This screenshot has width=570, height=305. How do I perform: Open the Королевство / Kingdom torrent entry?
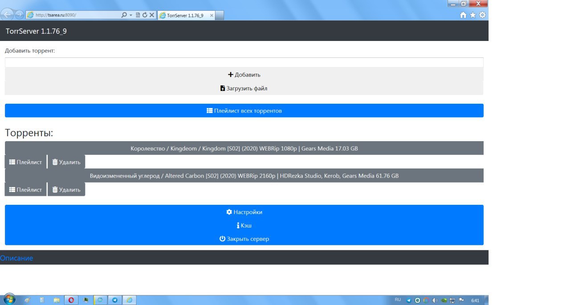point(244,148)
